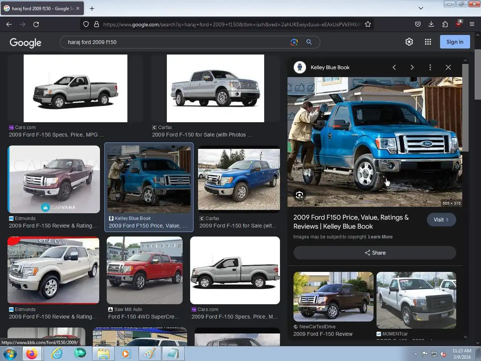Image resolution: width=481 pixels, height=361 pixels.
Task: Open a new browser tab with plus
Action: click(92, 8)
